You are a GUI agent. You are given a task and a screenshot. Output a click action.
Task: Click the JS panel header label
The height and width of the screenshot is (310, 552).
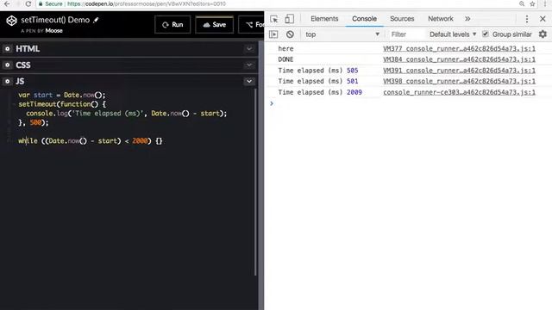click(20, 81)
